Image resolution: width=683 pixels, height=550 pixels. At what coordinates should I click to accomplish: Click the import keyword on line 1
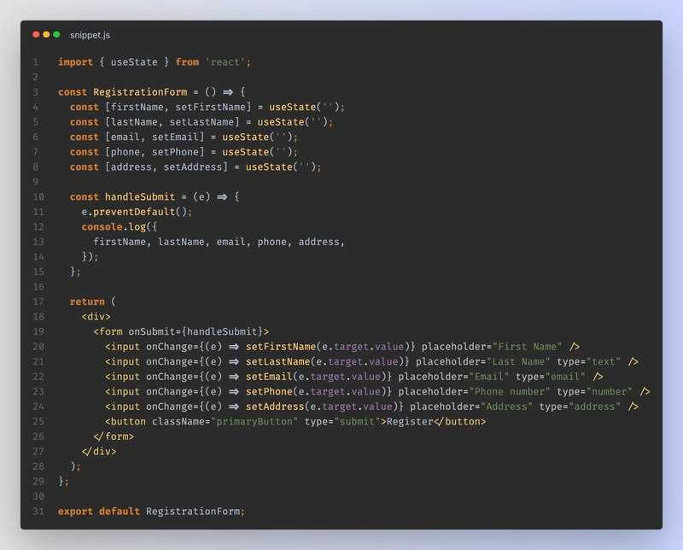(x=75, y=61)
